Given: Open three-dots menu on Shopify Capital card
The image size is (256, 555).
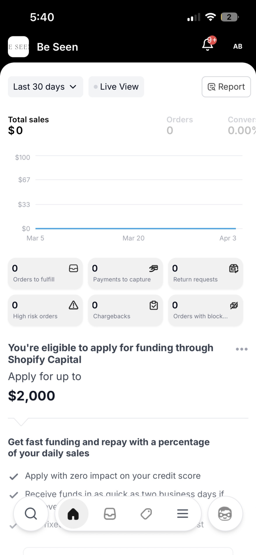Looking at the screenshot, I should click(x=241, y=349).
